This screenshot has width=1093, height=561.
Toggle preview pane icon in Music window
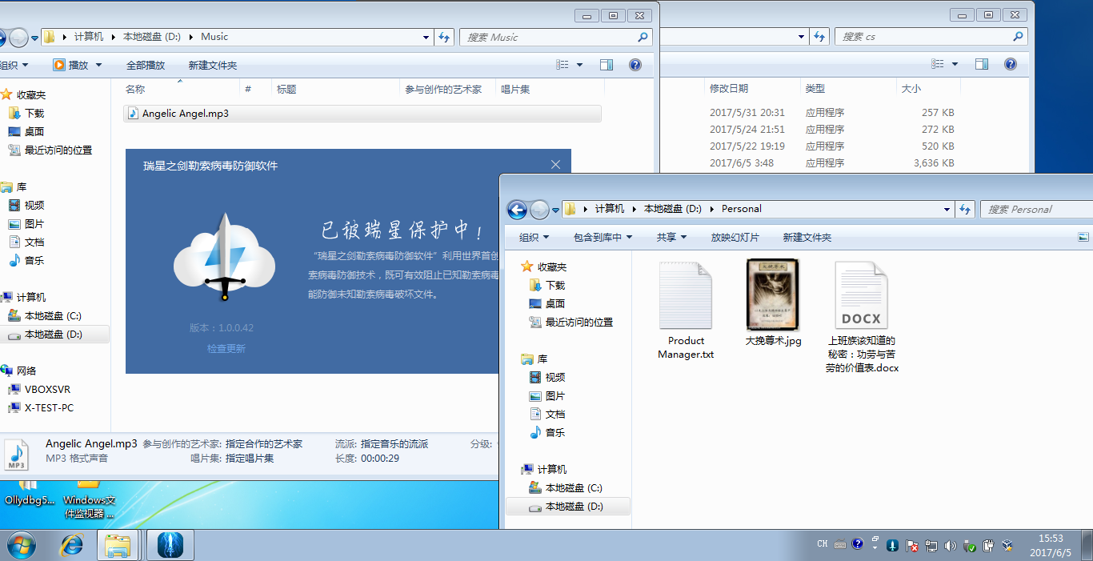[x=607, y=65]
